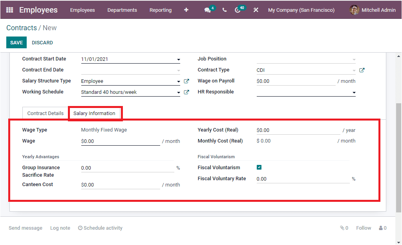Click the SAVE button

pyautogui.click(x=16, y=42)
